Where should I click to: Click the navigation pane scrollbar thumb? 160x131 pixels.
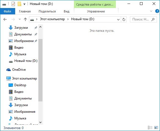(x=40, y=70)
